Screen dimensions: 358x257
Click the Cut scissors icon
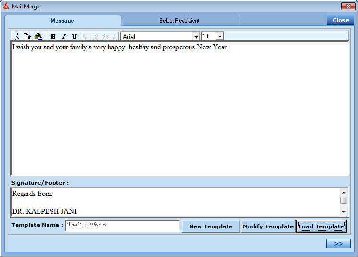tap(16, 37)
